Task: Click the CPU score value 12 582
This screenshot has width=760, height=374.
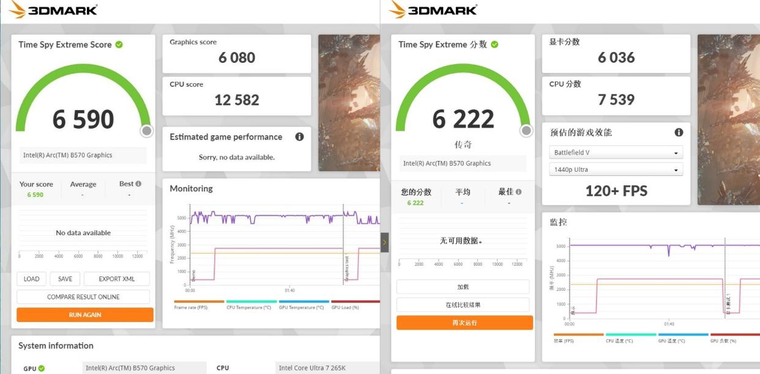Action: click(237, 100)
